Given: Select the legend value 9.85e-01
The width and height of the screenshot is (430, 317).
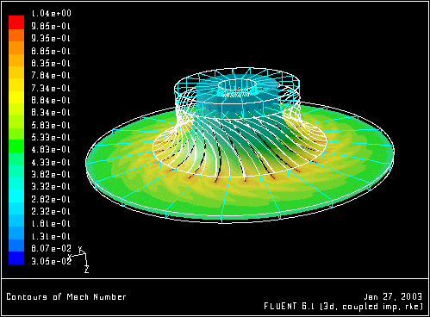Looking at the screenshot, I should pos(51,26).
